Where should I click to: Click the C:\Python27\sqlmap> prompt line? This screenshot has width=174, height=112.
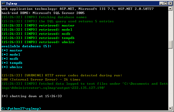click(21, 109)
